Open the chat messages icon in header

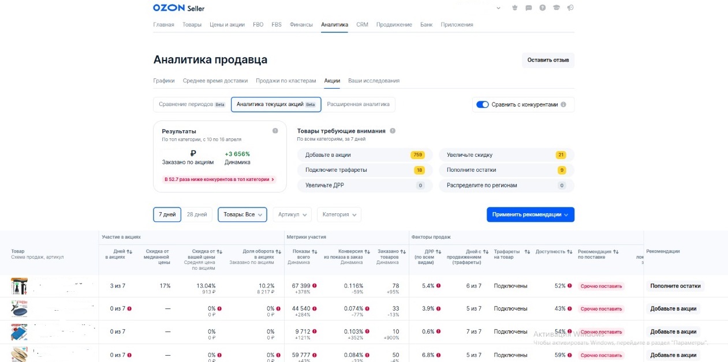click(x=529, y=8)
